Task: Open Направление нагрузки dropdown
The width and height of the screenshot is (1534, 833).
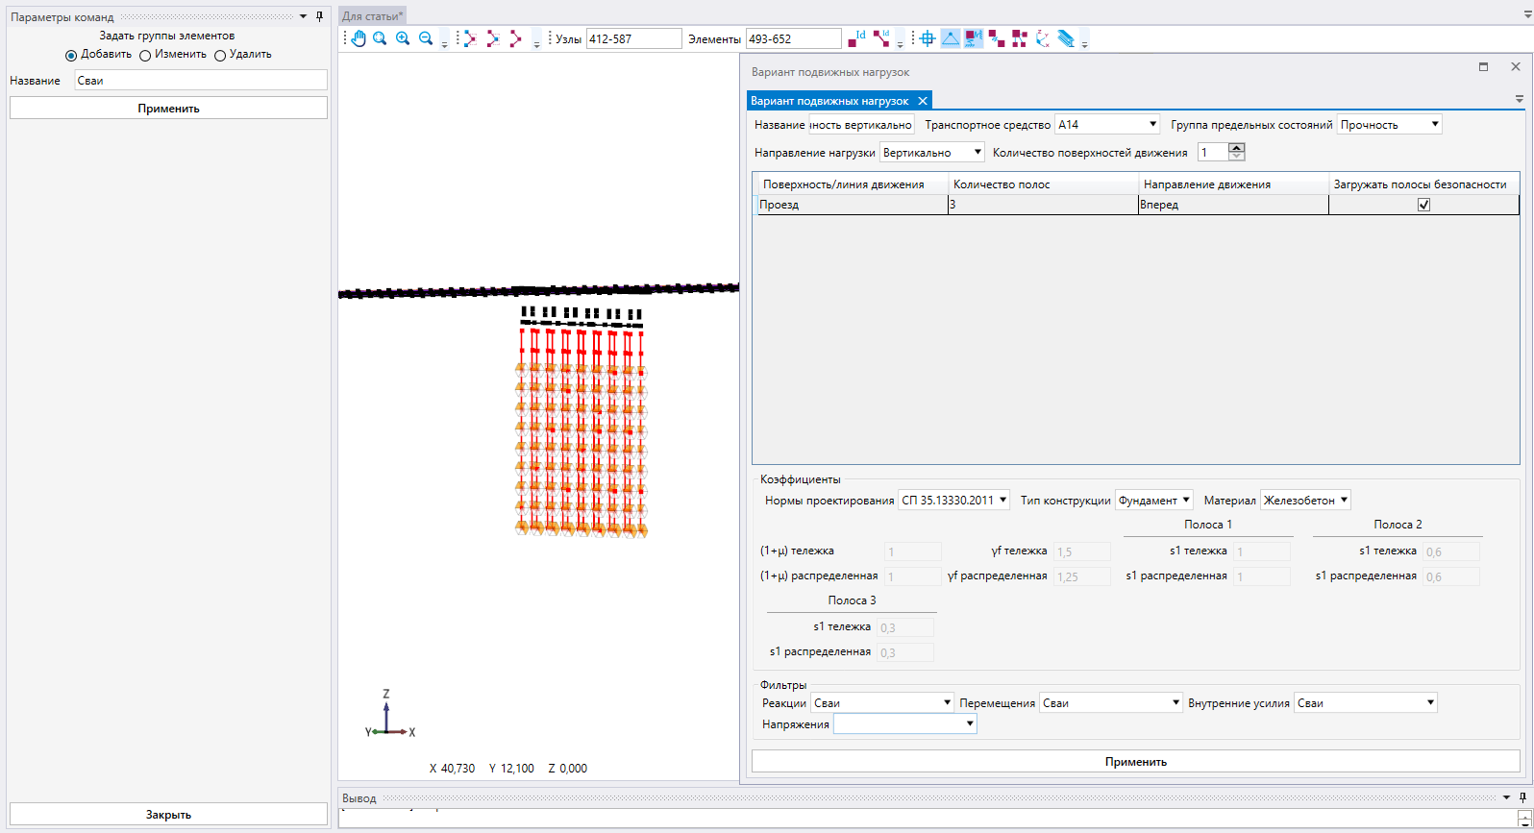Action: point(932,152)
